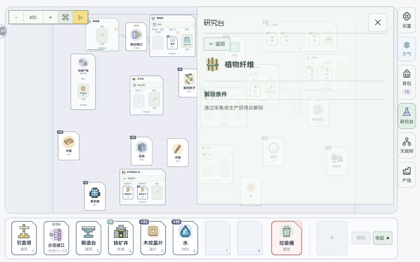Click the 压缩产线 node icon

click(83, 62)
